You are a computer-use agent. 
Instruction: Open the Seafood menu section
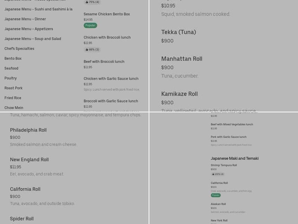click(x=11, y=68)
